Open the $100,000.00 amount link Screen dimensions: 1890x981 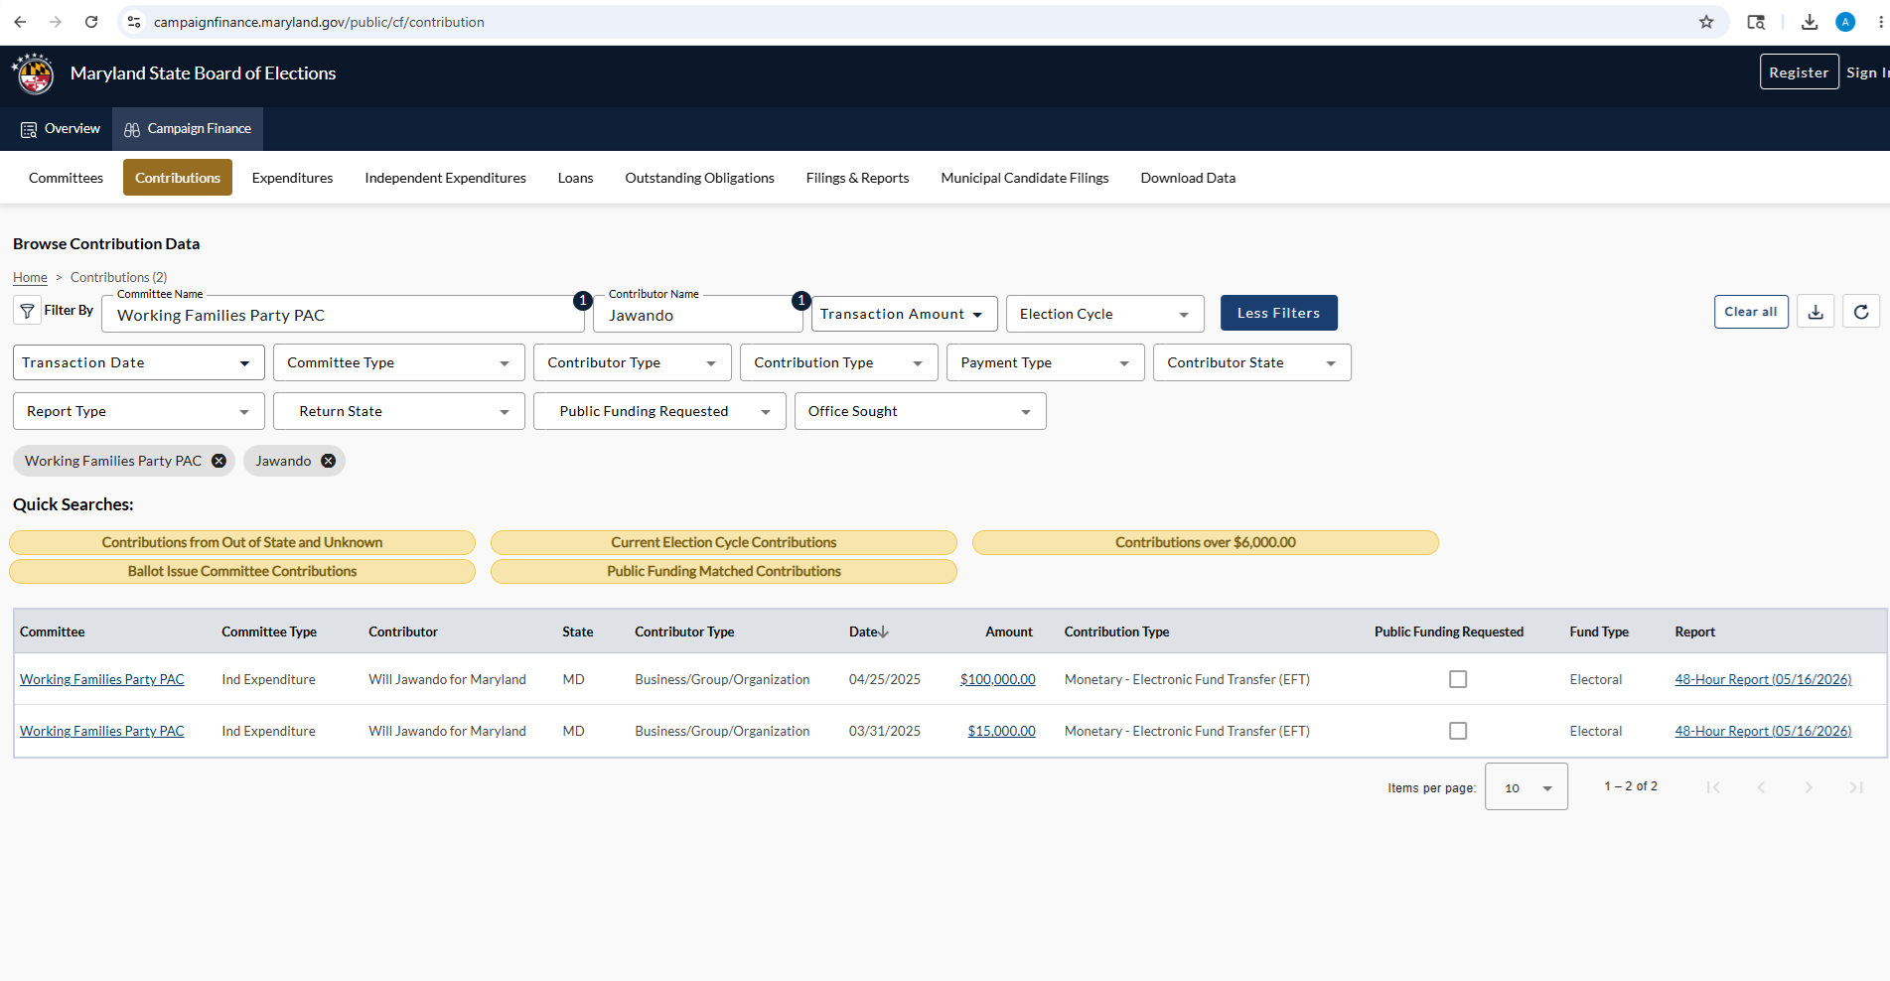pos(998,679)
